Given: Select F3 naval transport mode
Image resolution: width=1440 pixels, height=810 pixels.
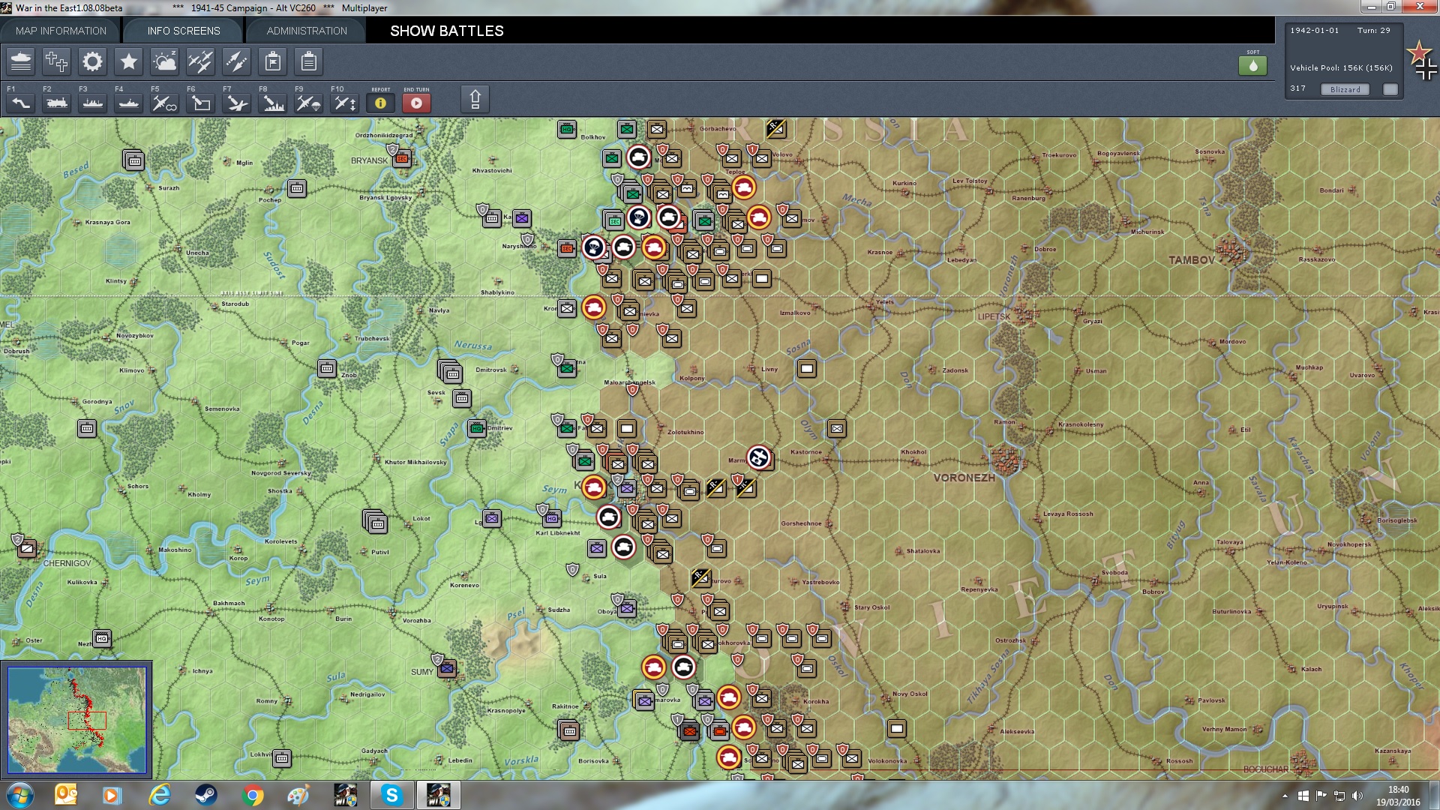Looking at the screenshot, I should (92, 103).
